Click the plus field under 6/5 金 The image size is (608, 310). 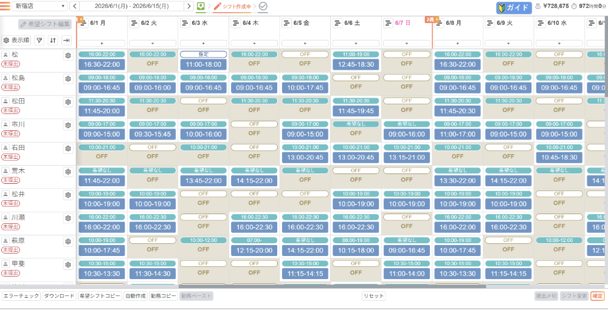(x=305, y=43)
